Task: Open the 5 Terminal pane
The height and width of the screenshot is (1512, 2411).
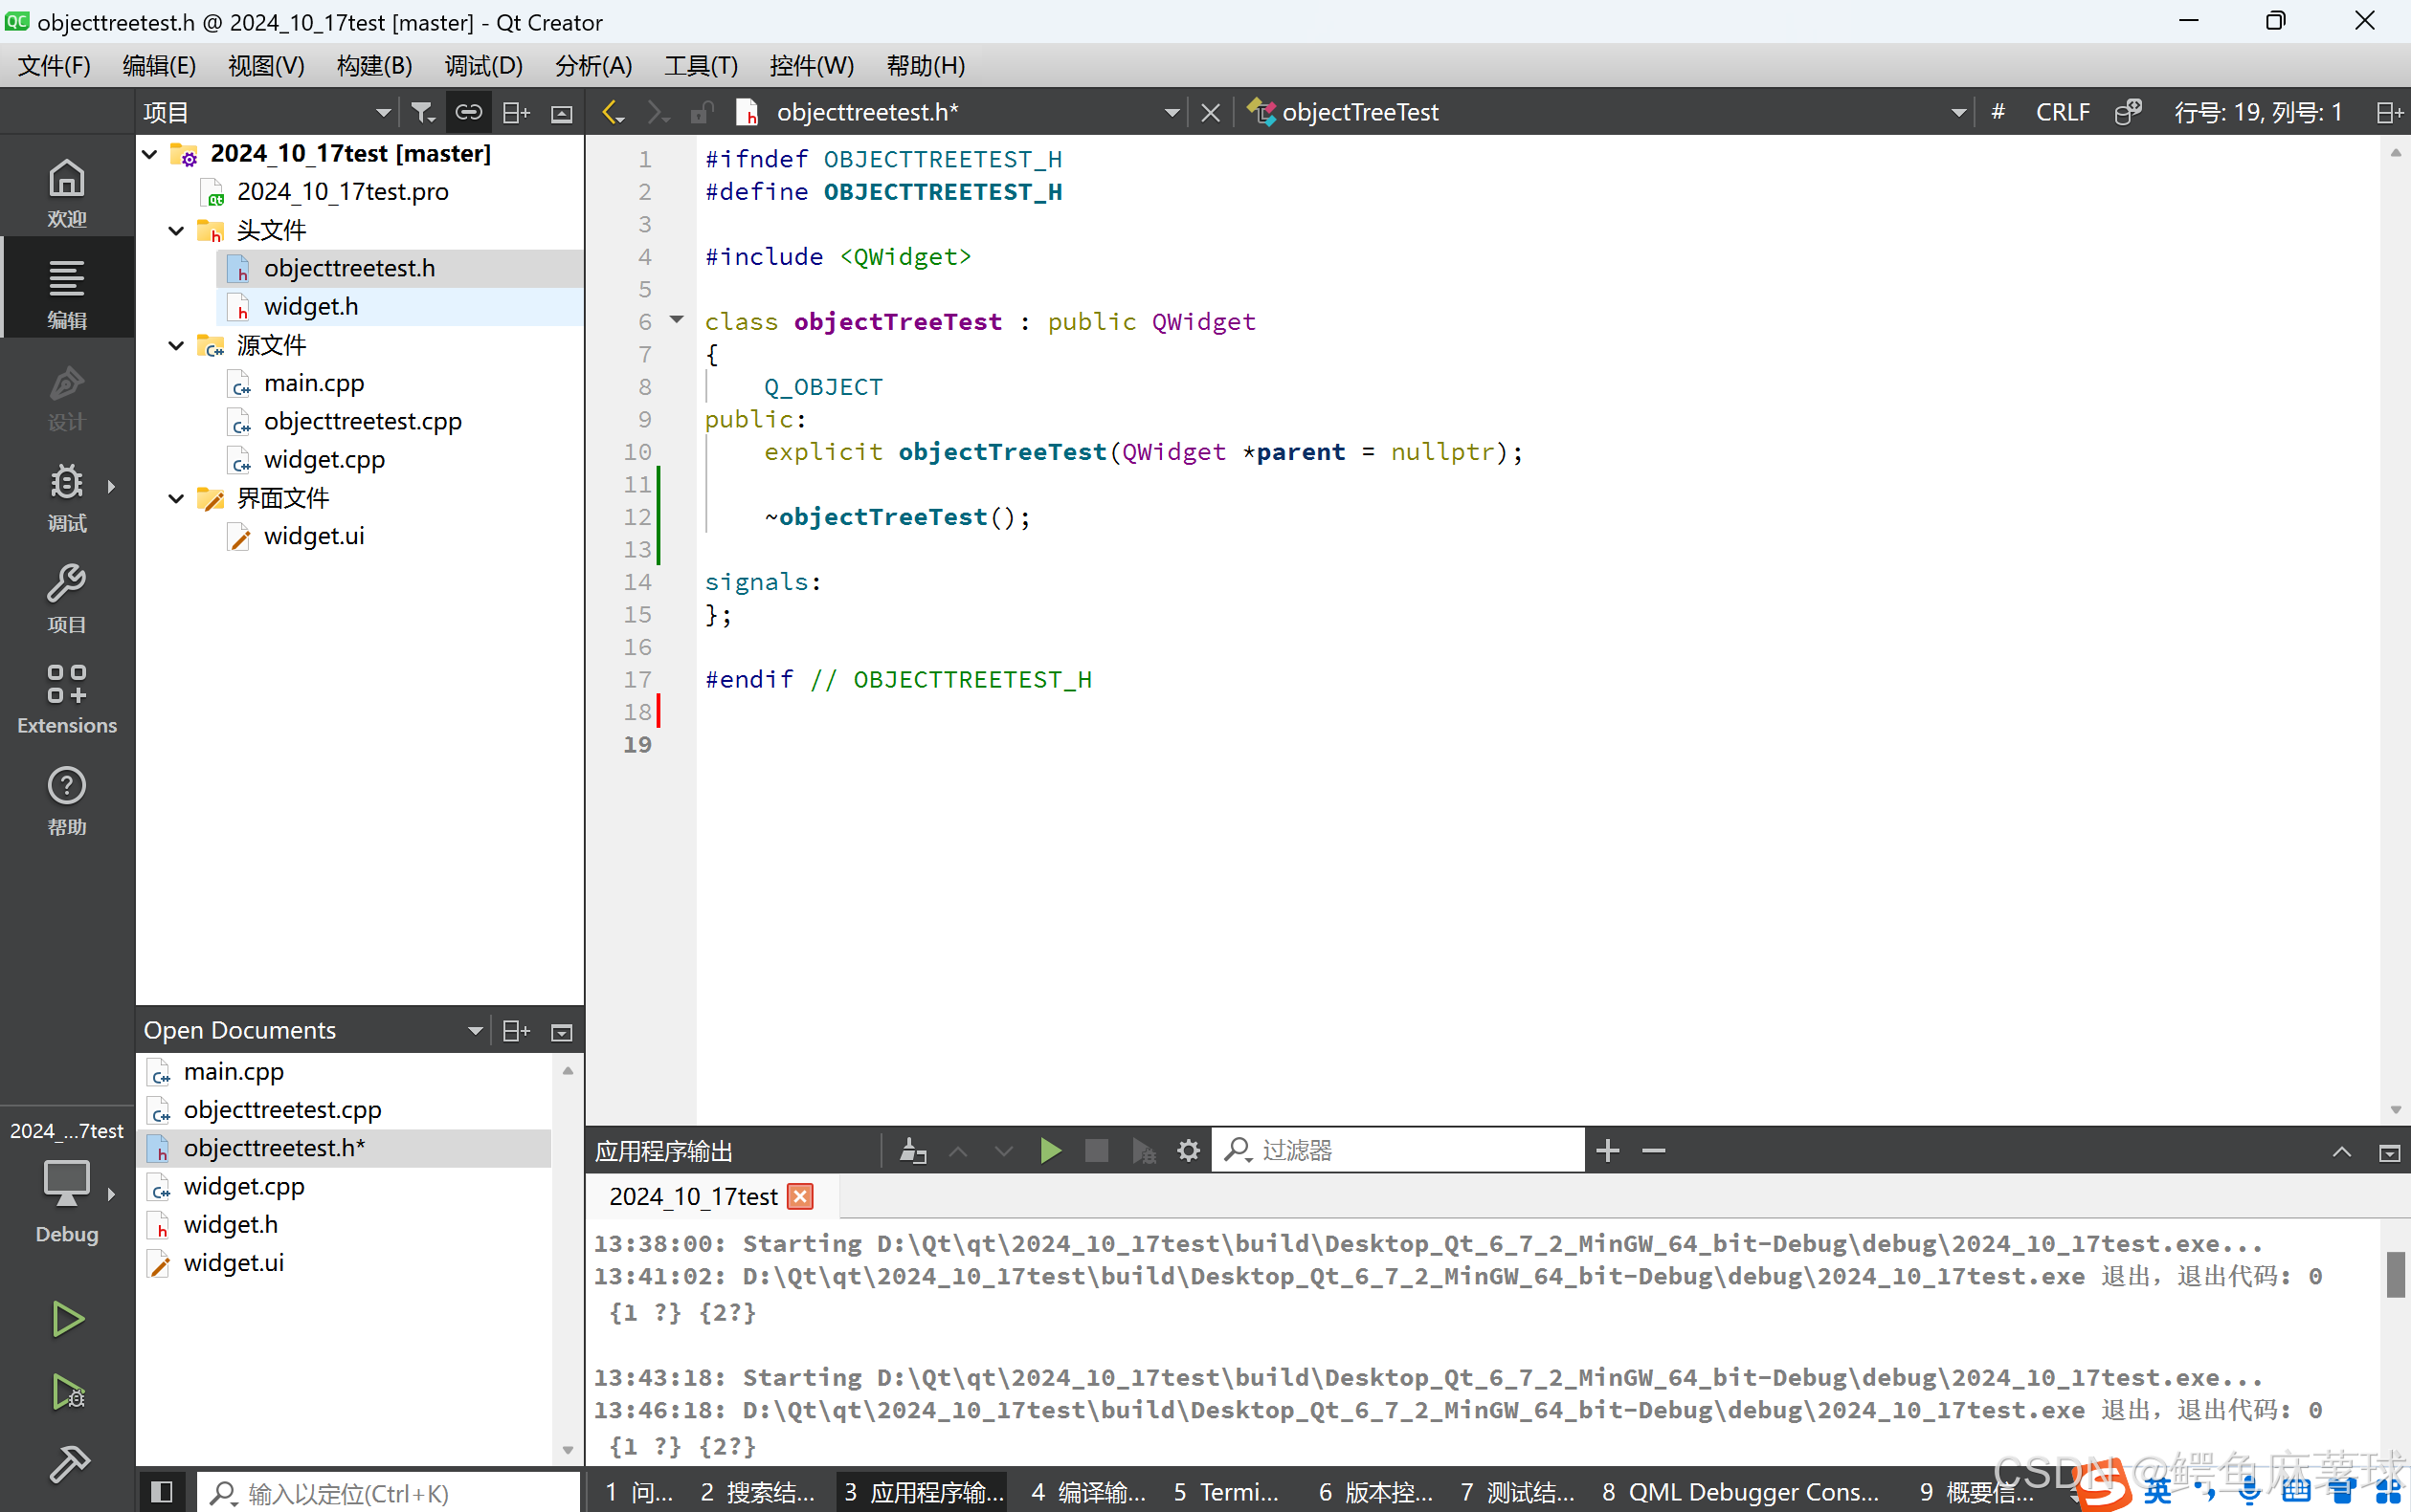Action: (x=1226, y=1493)
